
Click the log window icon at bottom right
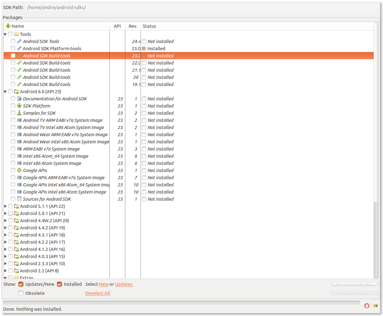[376, 306]
